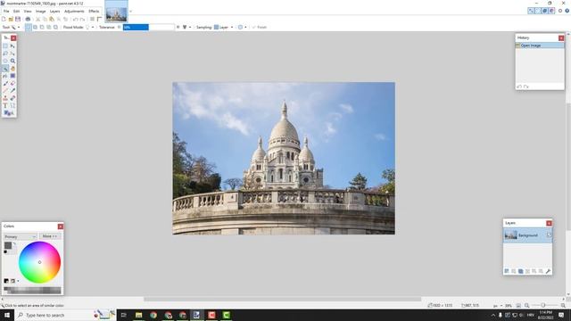Select the Lasso Select tool
Screen dimensions: 571x321
click(5, 53)
